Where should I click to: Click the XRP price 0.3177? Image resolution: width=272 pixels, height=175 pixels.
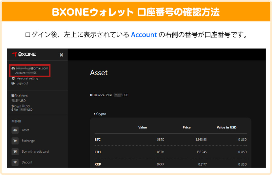click(203, 164)
